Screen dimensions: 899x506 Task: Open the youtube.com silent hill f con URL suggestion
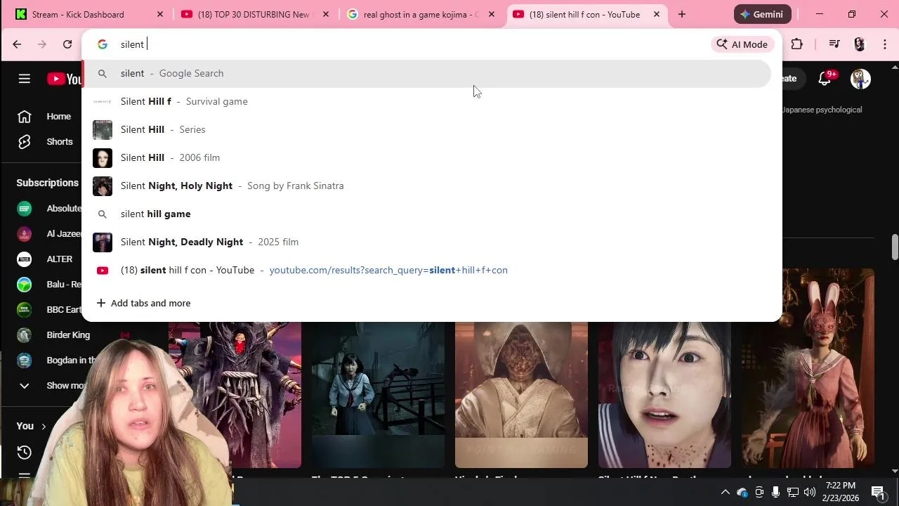coord(426,270)
